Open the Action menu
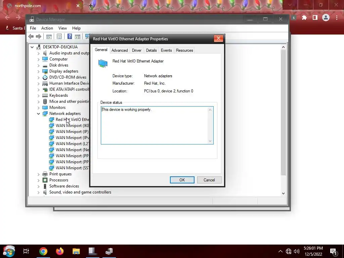Viewport: 344px width, 258px height. (x=47, y=28)
